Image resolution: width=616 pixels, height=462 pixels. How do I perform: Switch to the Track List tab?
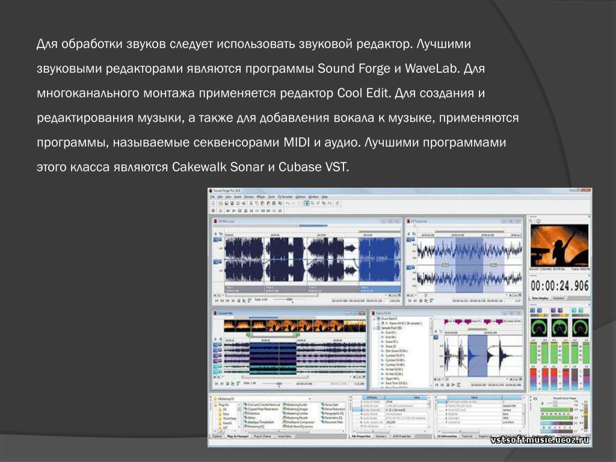(467, 436)
